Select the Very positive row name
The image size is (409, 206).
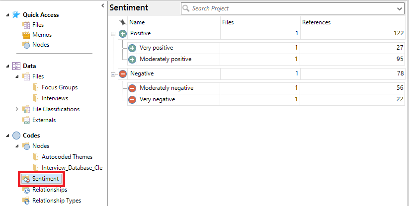click(156, 48)
